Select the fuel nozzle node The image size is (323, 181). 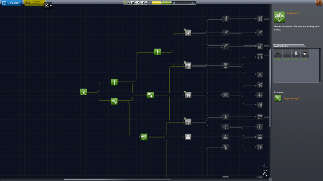tap(226, 46)
